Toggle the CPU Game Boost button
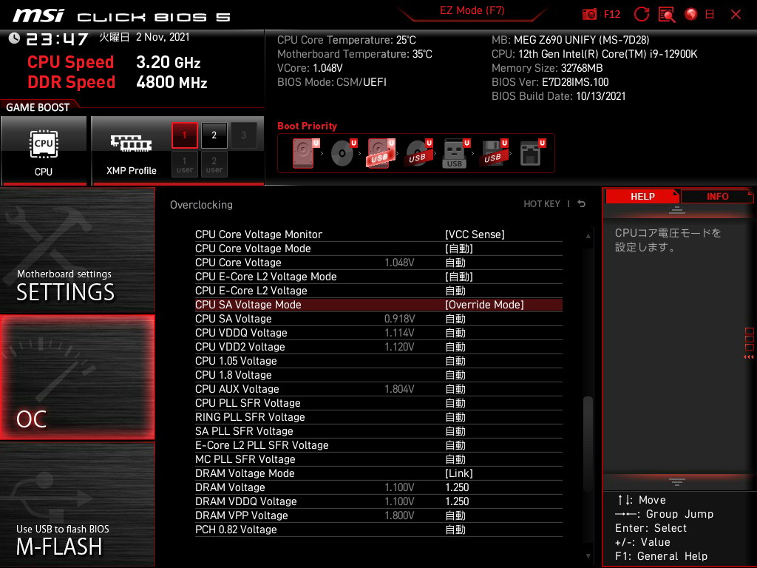 (x=44, y=151)
